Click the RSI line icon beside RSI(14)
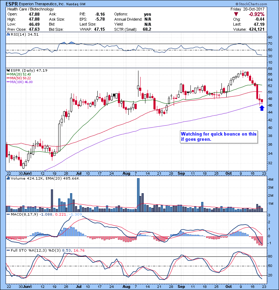279x290 pixels. [x=8, y=34]
